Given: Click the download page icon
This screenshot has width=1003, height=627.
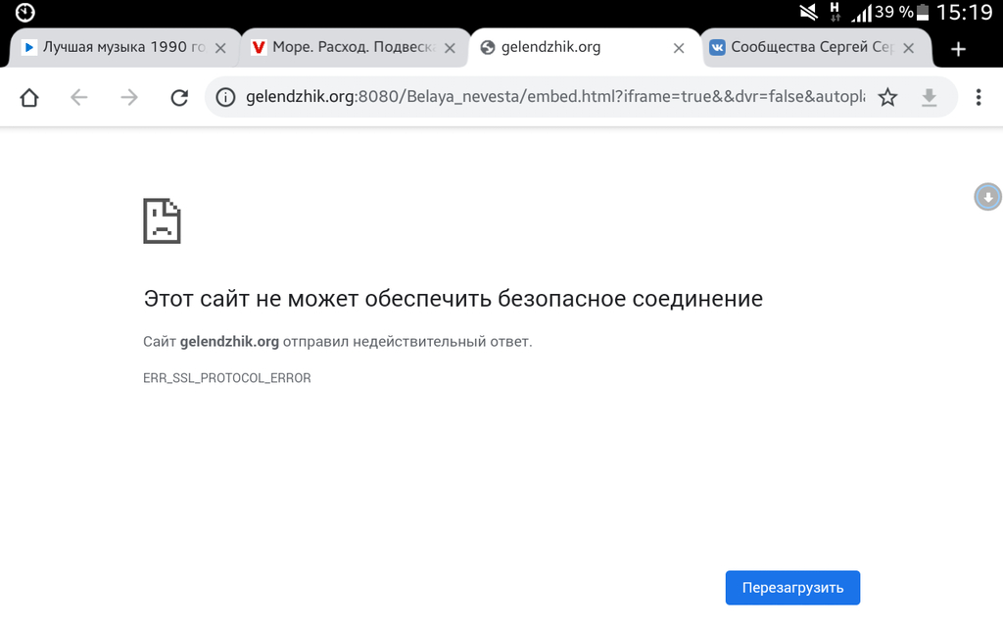Looking at the screenshot, I should tap(929, 97).
